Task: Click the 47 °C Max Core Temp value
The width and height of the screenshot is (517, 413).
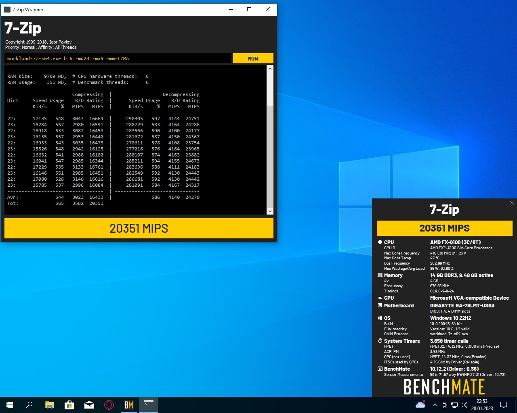Action: tap(435, 258)
